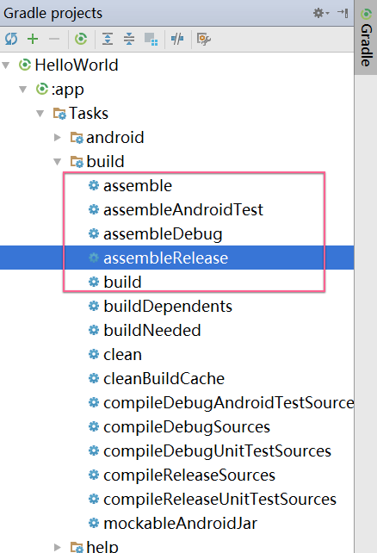Expand the help tasks folder

coord(57,547)
